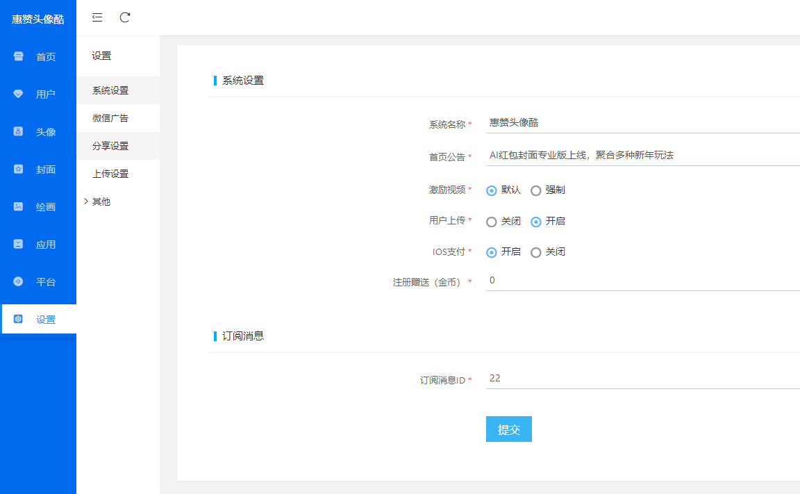Click the 绘画 picture icon in sidebar
Image resolution: width=800 pixels, height=494 pixels.
[18, 206]
